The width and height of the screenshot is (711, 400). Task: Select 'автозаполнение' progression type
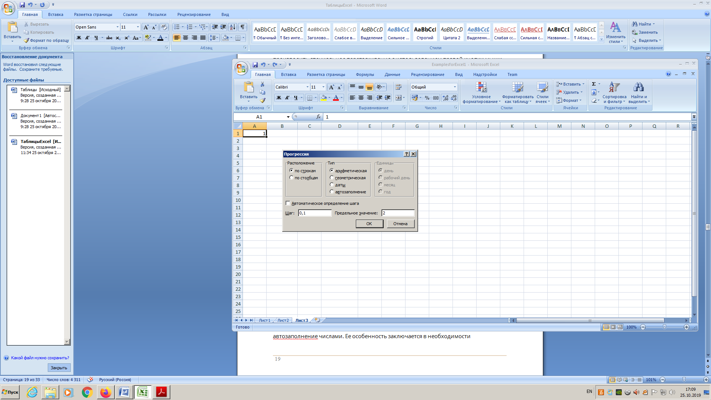tap(332, 192)
